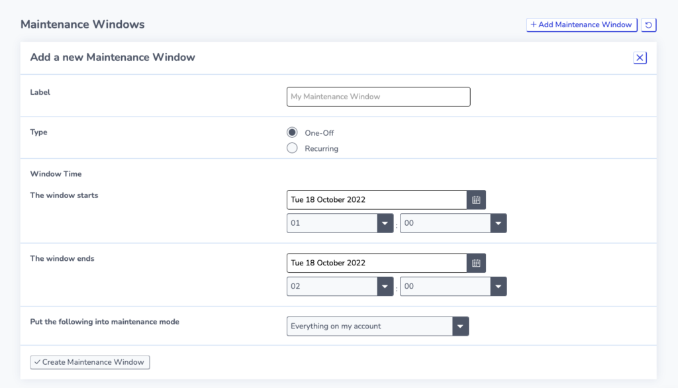Focus the Label text input field

click(378, 97)
